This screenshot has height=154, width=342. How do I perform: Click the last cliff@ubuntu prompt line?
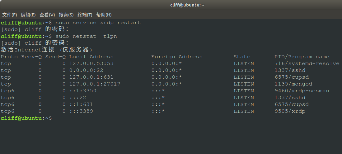point(26,118)
